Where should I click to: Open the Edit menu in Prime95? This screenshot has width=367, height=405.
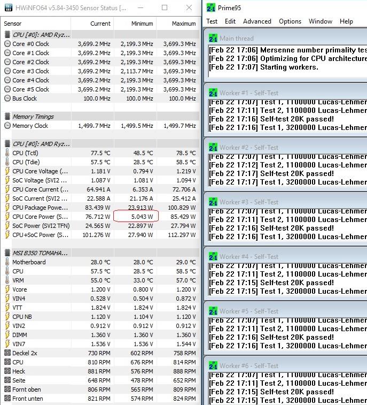tap(230, 21)
